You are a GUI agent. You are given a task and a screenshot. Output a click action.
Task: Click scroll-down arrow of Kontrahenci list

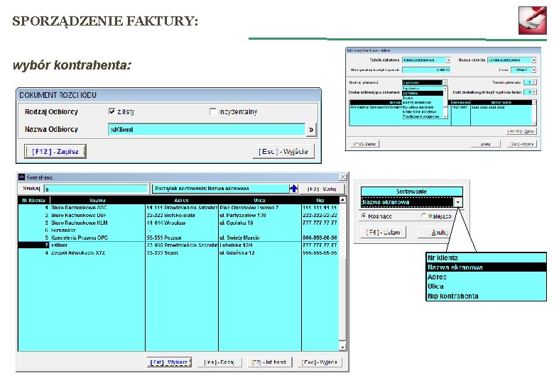(x=342, y=348)
